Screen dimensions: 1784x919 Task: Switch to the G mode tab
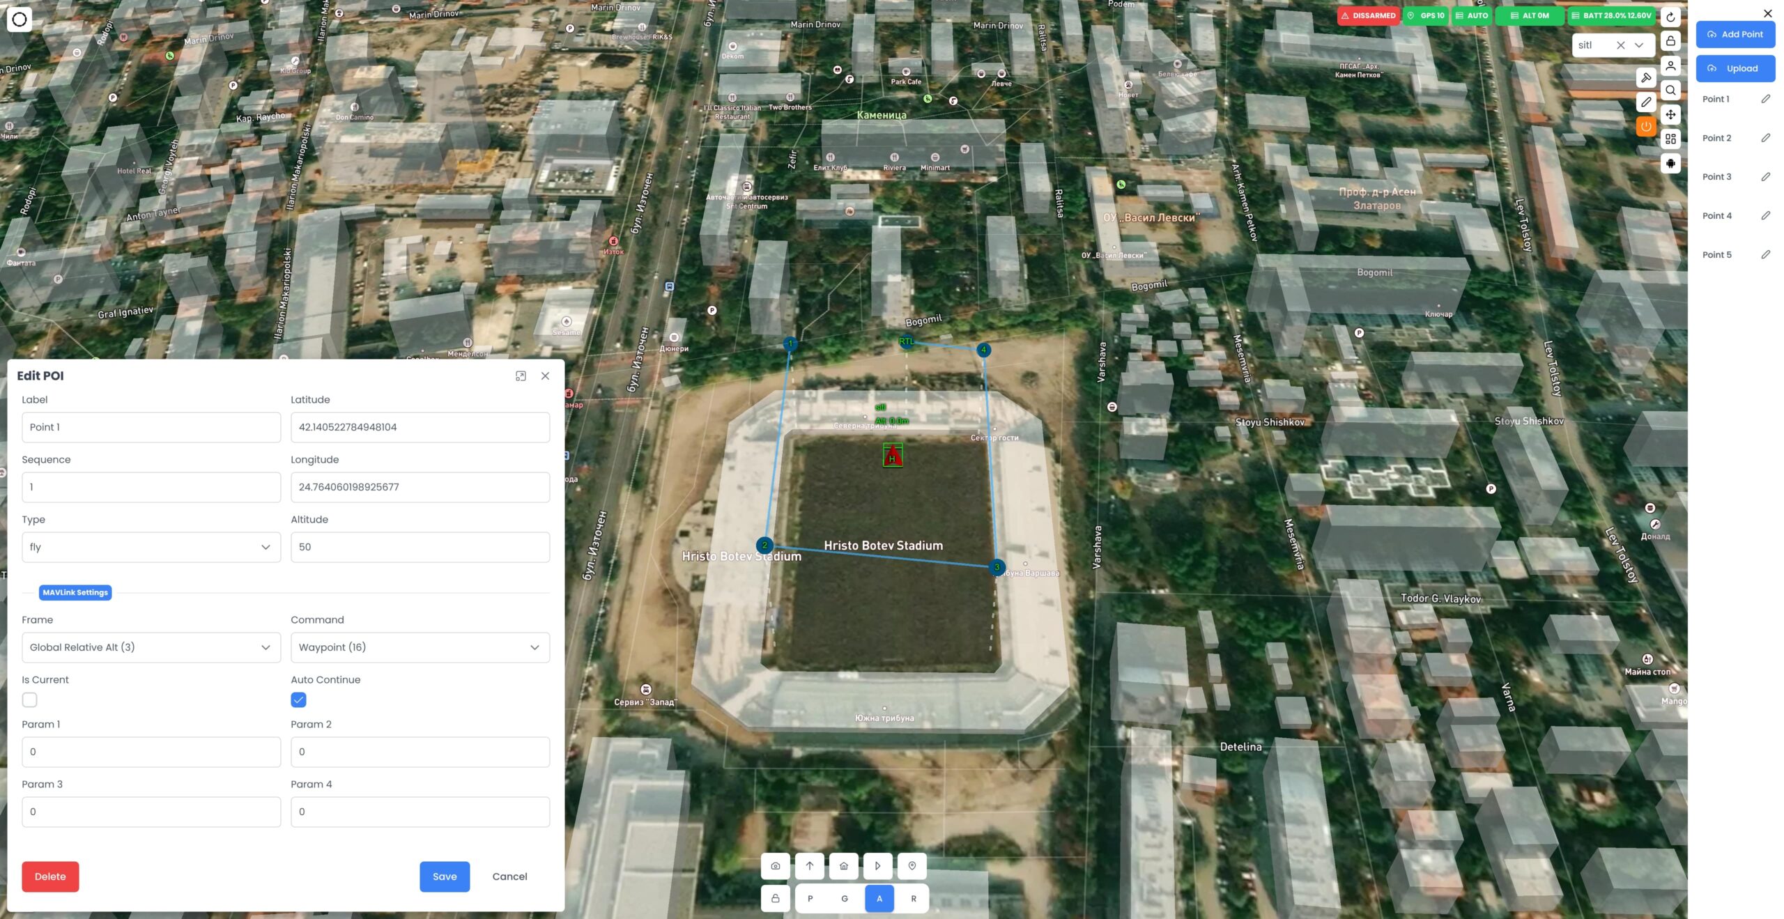tap(844, 899)
